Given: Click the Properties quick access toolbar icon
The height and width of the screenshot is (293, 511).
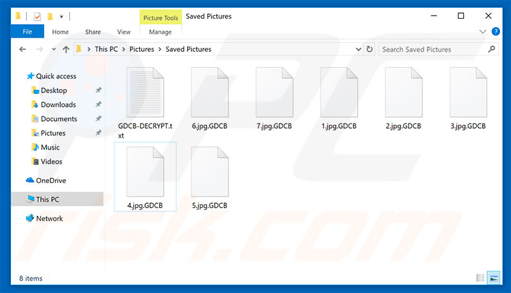Looking at the screenshot, I should click(37, 16).
